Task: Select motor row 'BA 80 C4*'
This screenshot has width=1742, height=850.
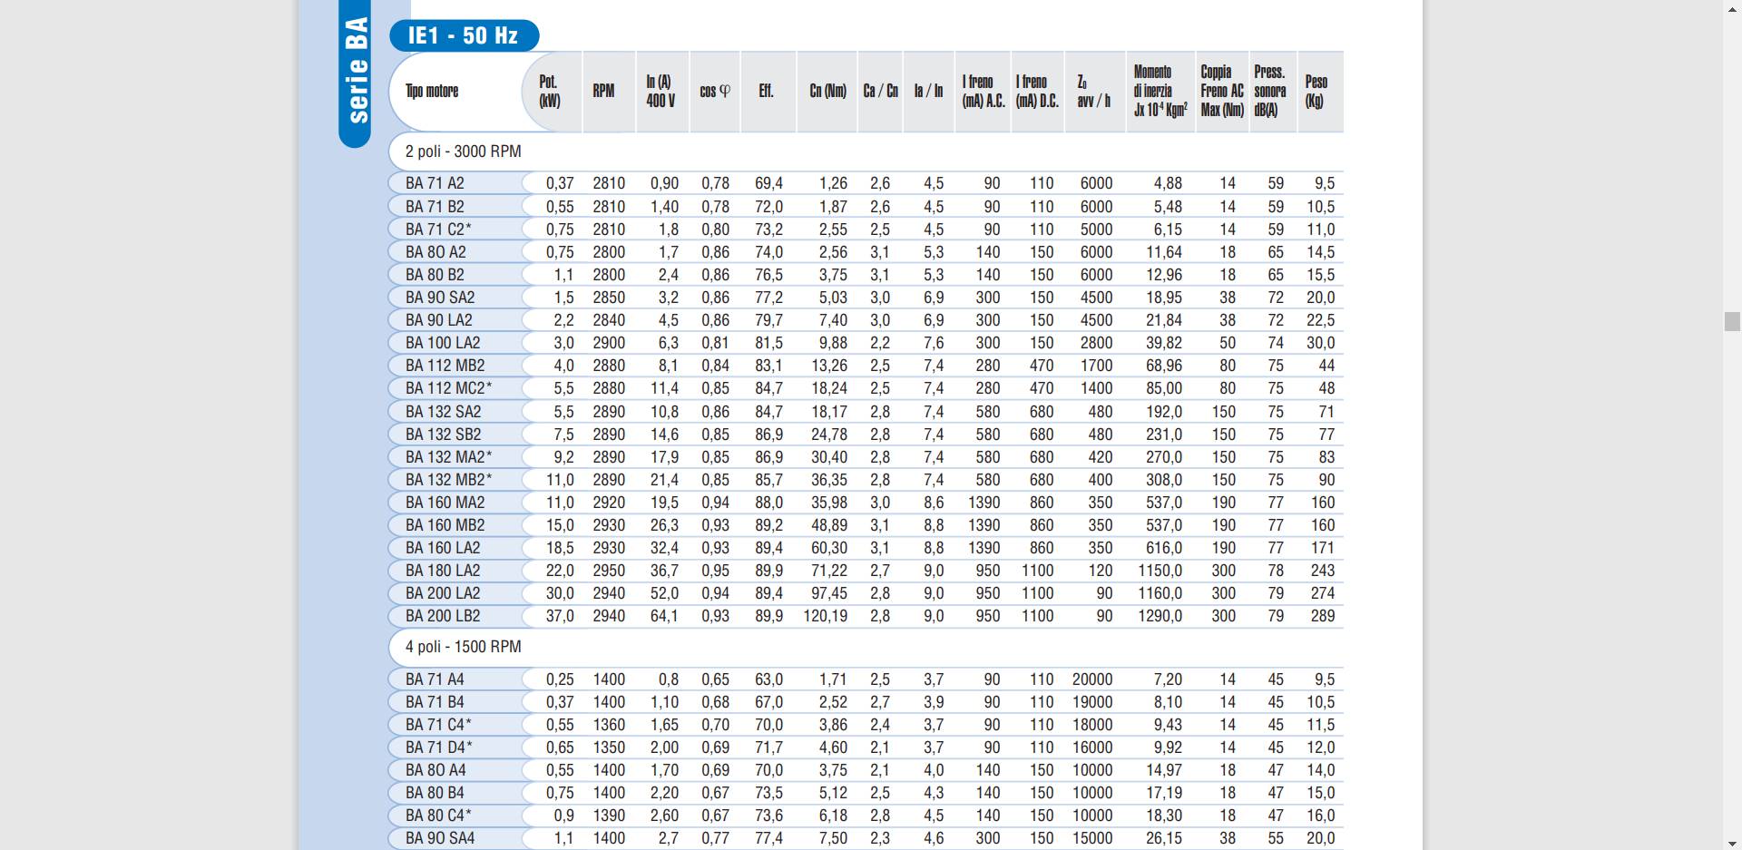Action: pyautogui.click(x=866, y=816)
